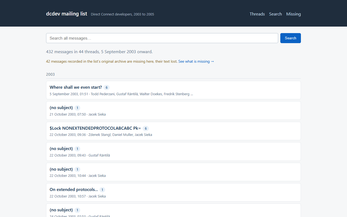Viewport: 347px width, 217px height.
Task: Click the count badge beside 'On extended protocols...'
Action: (102, 190)
